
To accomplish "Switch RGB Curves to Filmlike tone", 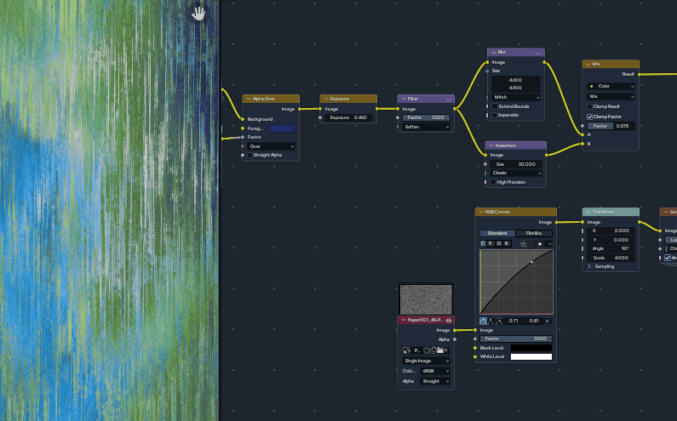I will pyautogui.click(x=534, y=233).
